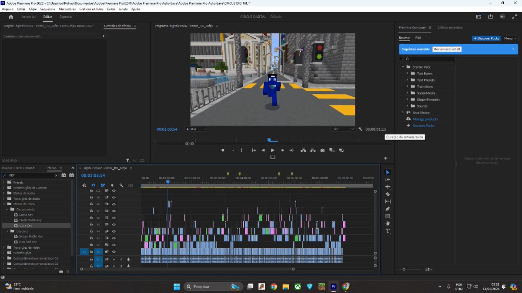Open the Premiere Composer Menu dropdown

(x=510, y=38)
